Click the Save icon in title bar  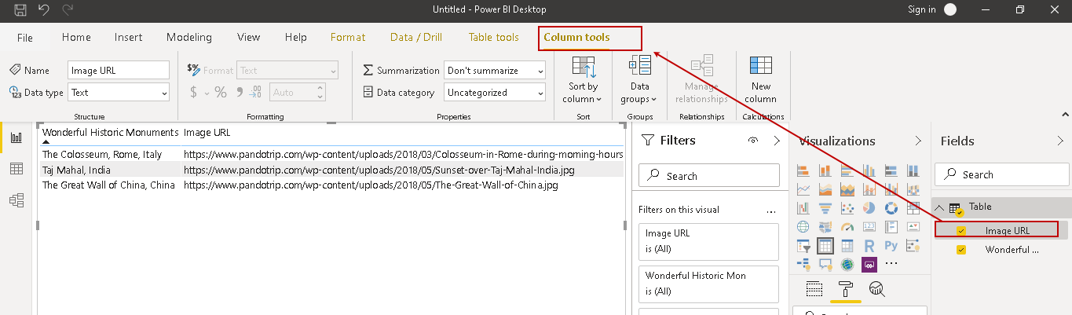pyautogui.click(x=20, y=9)
